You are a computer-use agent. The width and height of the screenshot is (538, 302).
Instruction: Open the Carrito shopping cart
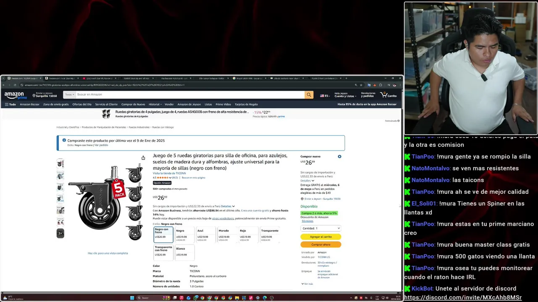388,95
